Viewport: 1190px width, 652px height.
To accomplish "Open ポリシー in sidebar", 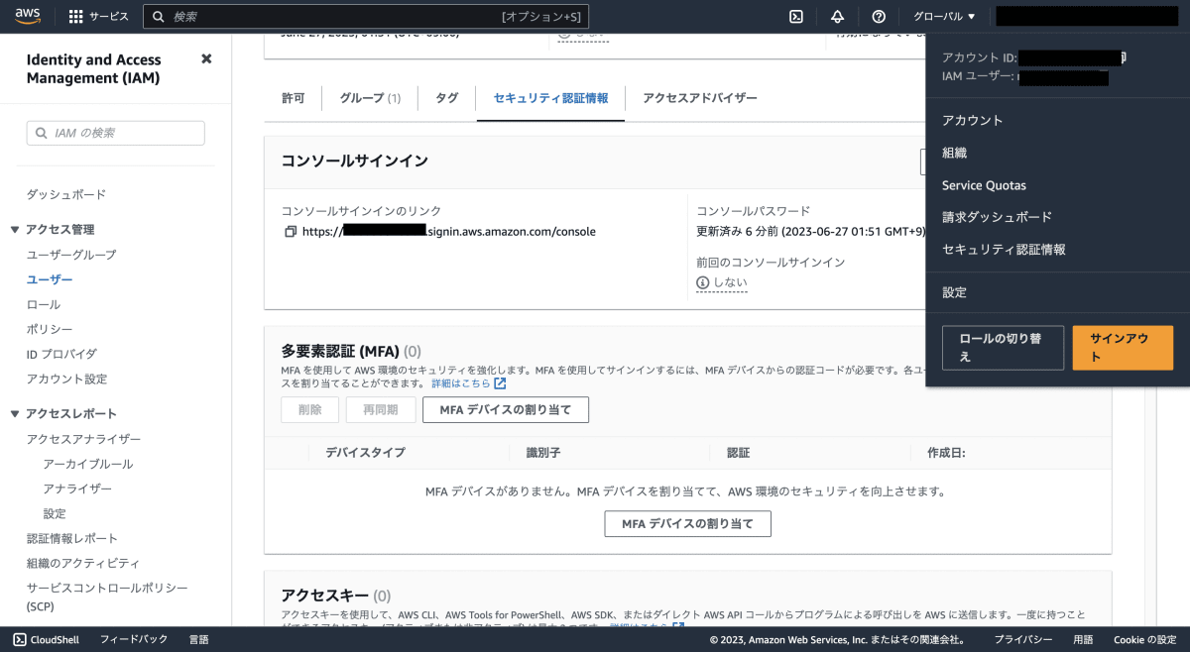I will 50,329.
